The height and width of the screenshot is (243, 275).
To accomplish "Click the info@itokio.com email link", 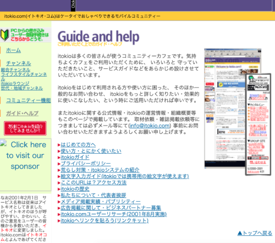I will tap(150, 126).
